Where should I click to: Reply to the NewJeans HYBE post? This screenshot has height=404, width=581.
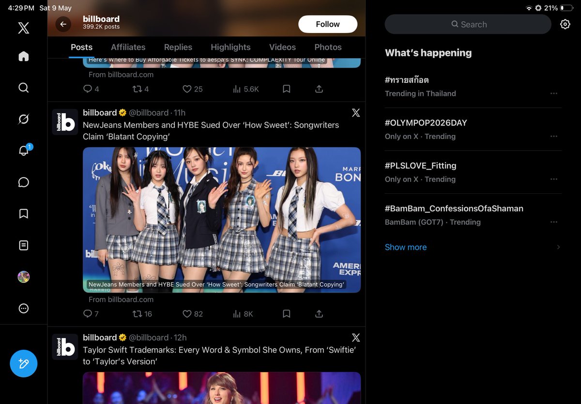coord(91,314)
